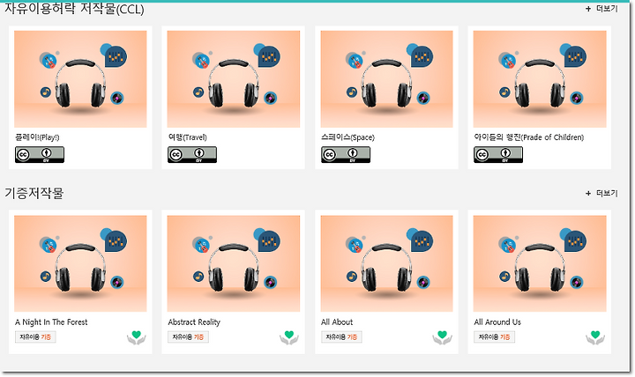Open the 여행(Travel) headphone thumbnail

(234, 79)
